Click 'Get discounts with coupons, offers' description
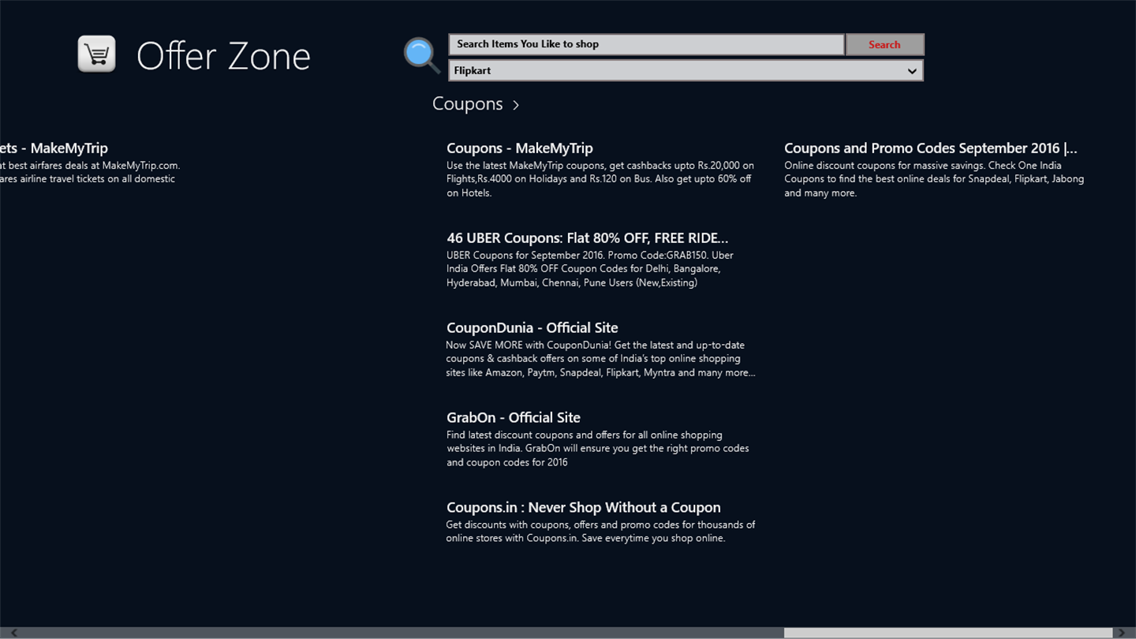The image size is (1136, 639). pos(600,532)
